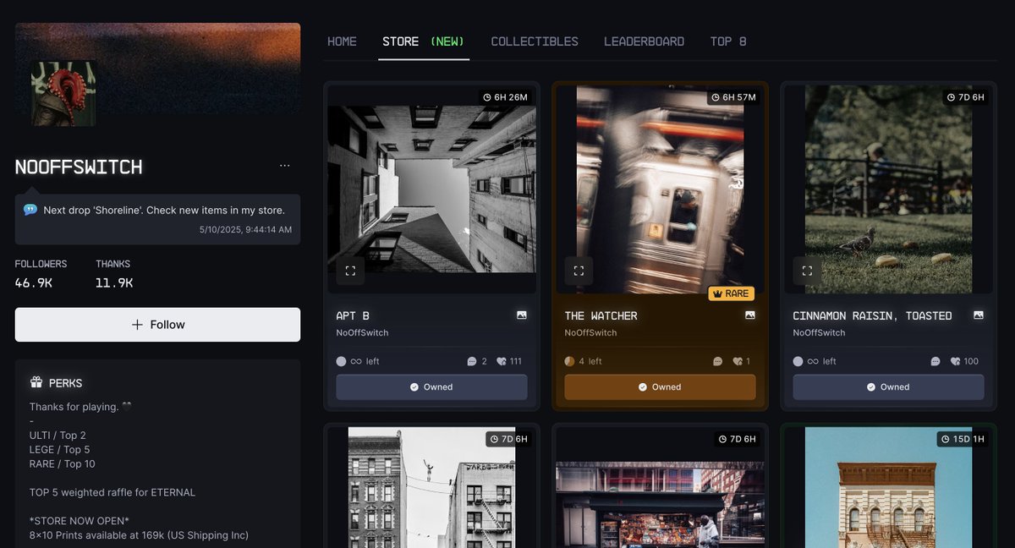Open the black-and-white tenement photo thumbnail

[x=431, y=488]
